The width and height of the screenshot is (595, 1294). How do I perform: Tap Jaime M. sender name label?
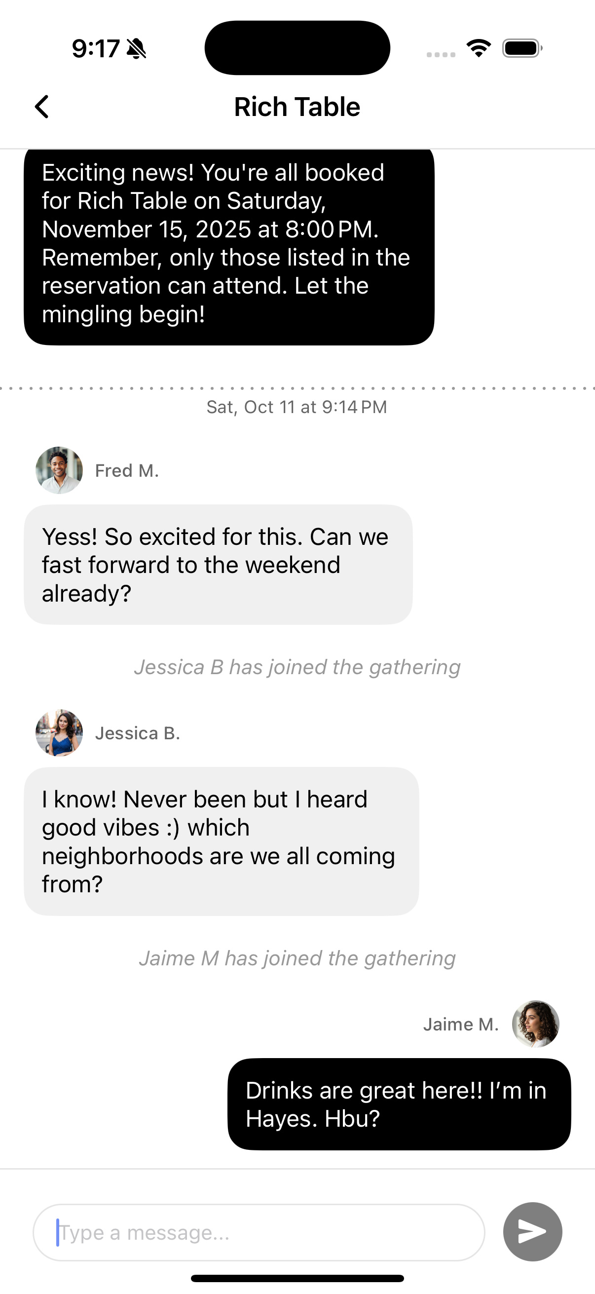[461, 1024]
